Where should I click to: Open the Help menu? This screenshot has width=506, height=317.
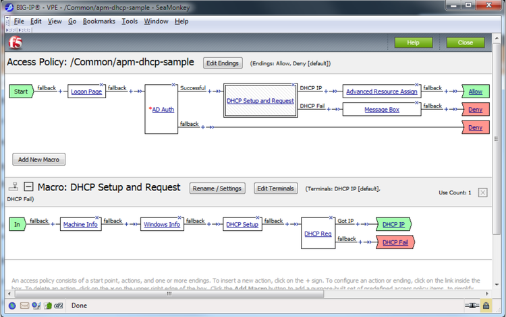(181, 22)
